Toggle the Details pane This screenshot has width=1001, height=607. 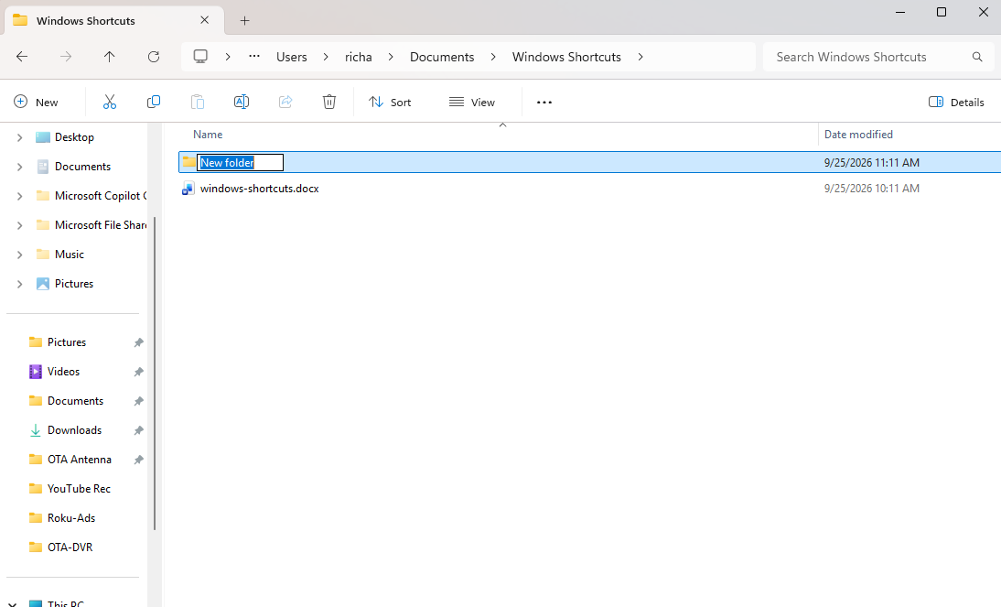[955, 103]
